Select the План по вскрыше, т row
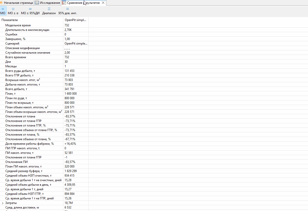The height and width of the screenshot is (211, 308). 44,103
